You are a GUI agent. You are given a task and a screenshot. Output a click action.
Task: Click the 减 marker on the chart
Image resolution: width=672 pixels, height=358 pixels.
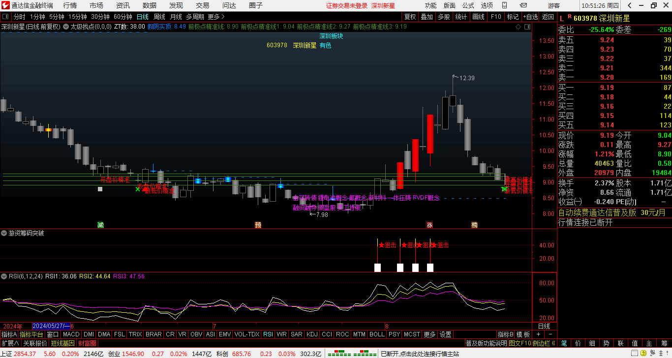pyautogui.click(x=100, y=225)
